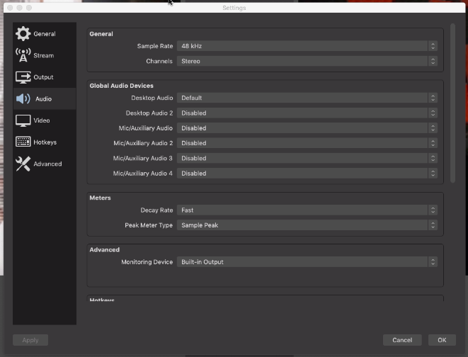This screenshot has width=468, height=357.
Task: Cancel the Settings dialog
Action: pos(402,340)
